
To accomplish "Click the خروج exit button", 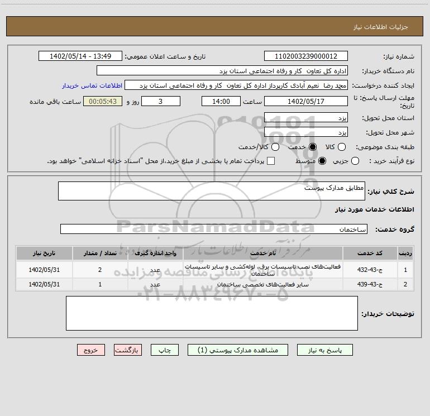I will click(91, 350).
